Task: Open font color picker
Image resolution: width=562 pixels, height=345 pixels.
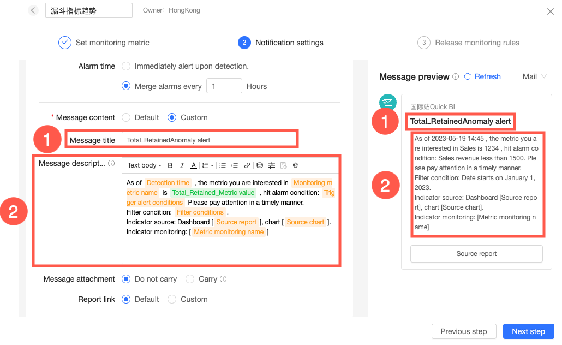Action: (194, 165)
